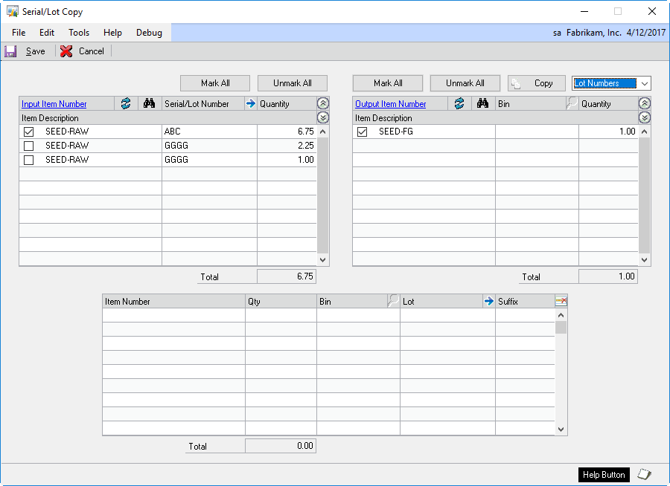
Task: Open the Tools menu
Action: click(79, 33)
